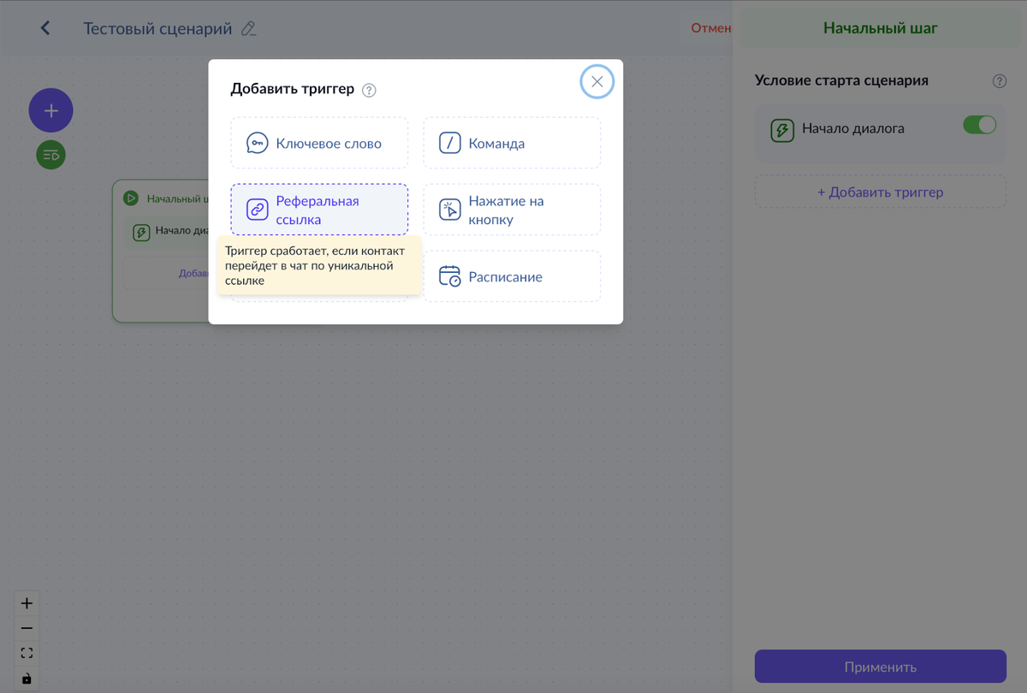The width and height of the screenshot is (1027, 693).
Task: Toggle the canvas lock icon
Action: [x=27, y=678]
